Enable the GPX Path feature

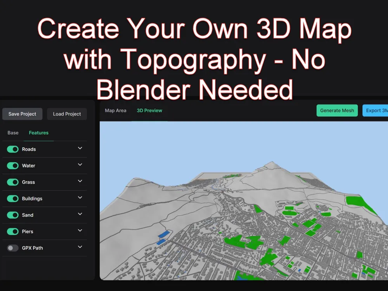tap(12, 248)
